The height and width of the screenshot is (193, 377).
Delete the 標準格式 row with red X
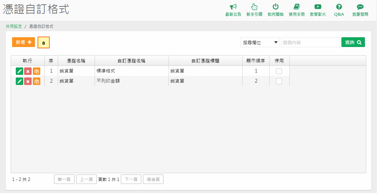(28, 71)
